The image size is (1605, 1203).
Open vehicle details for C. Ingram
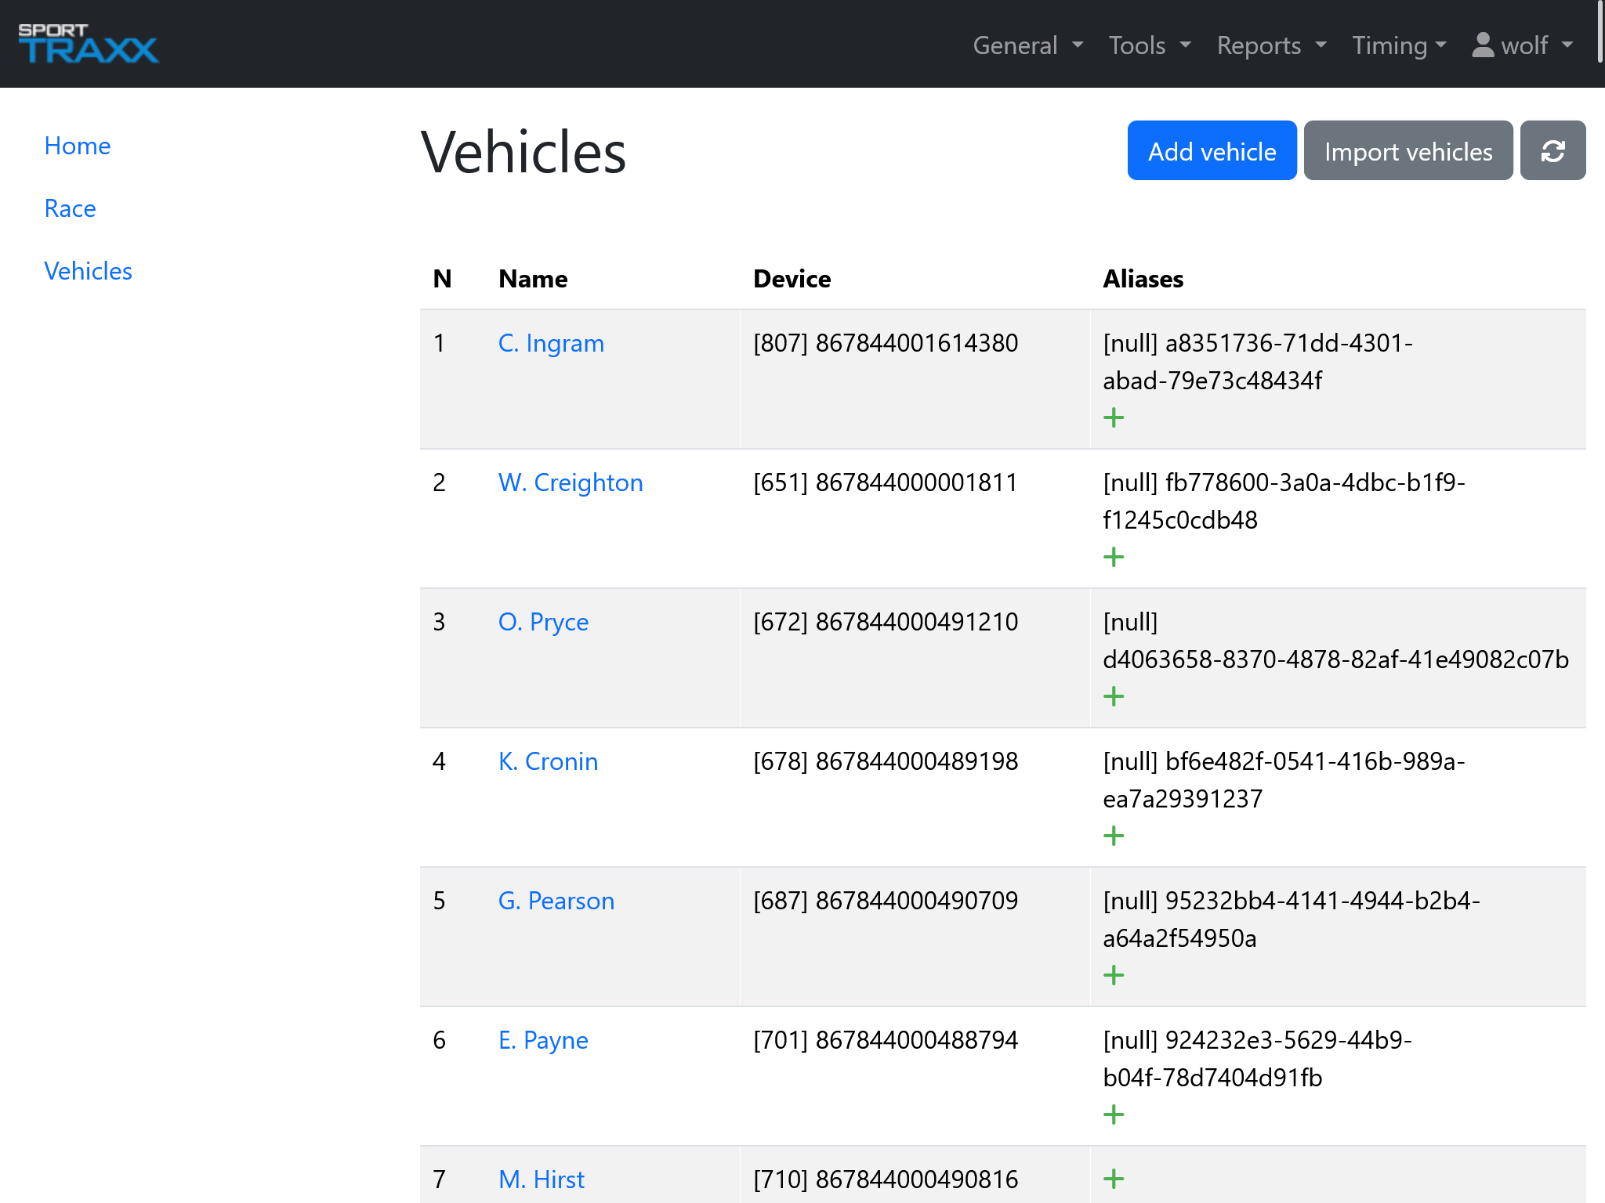point(551,343)
